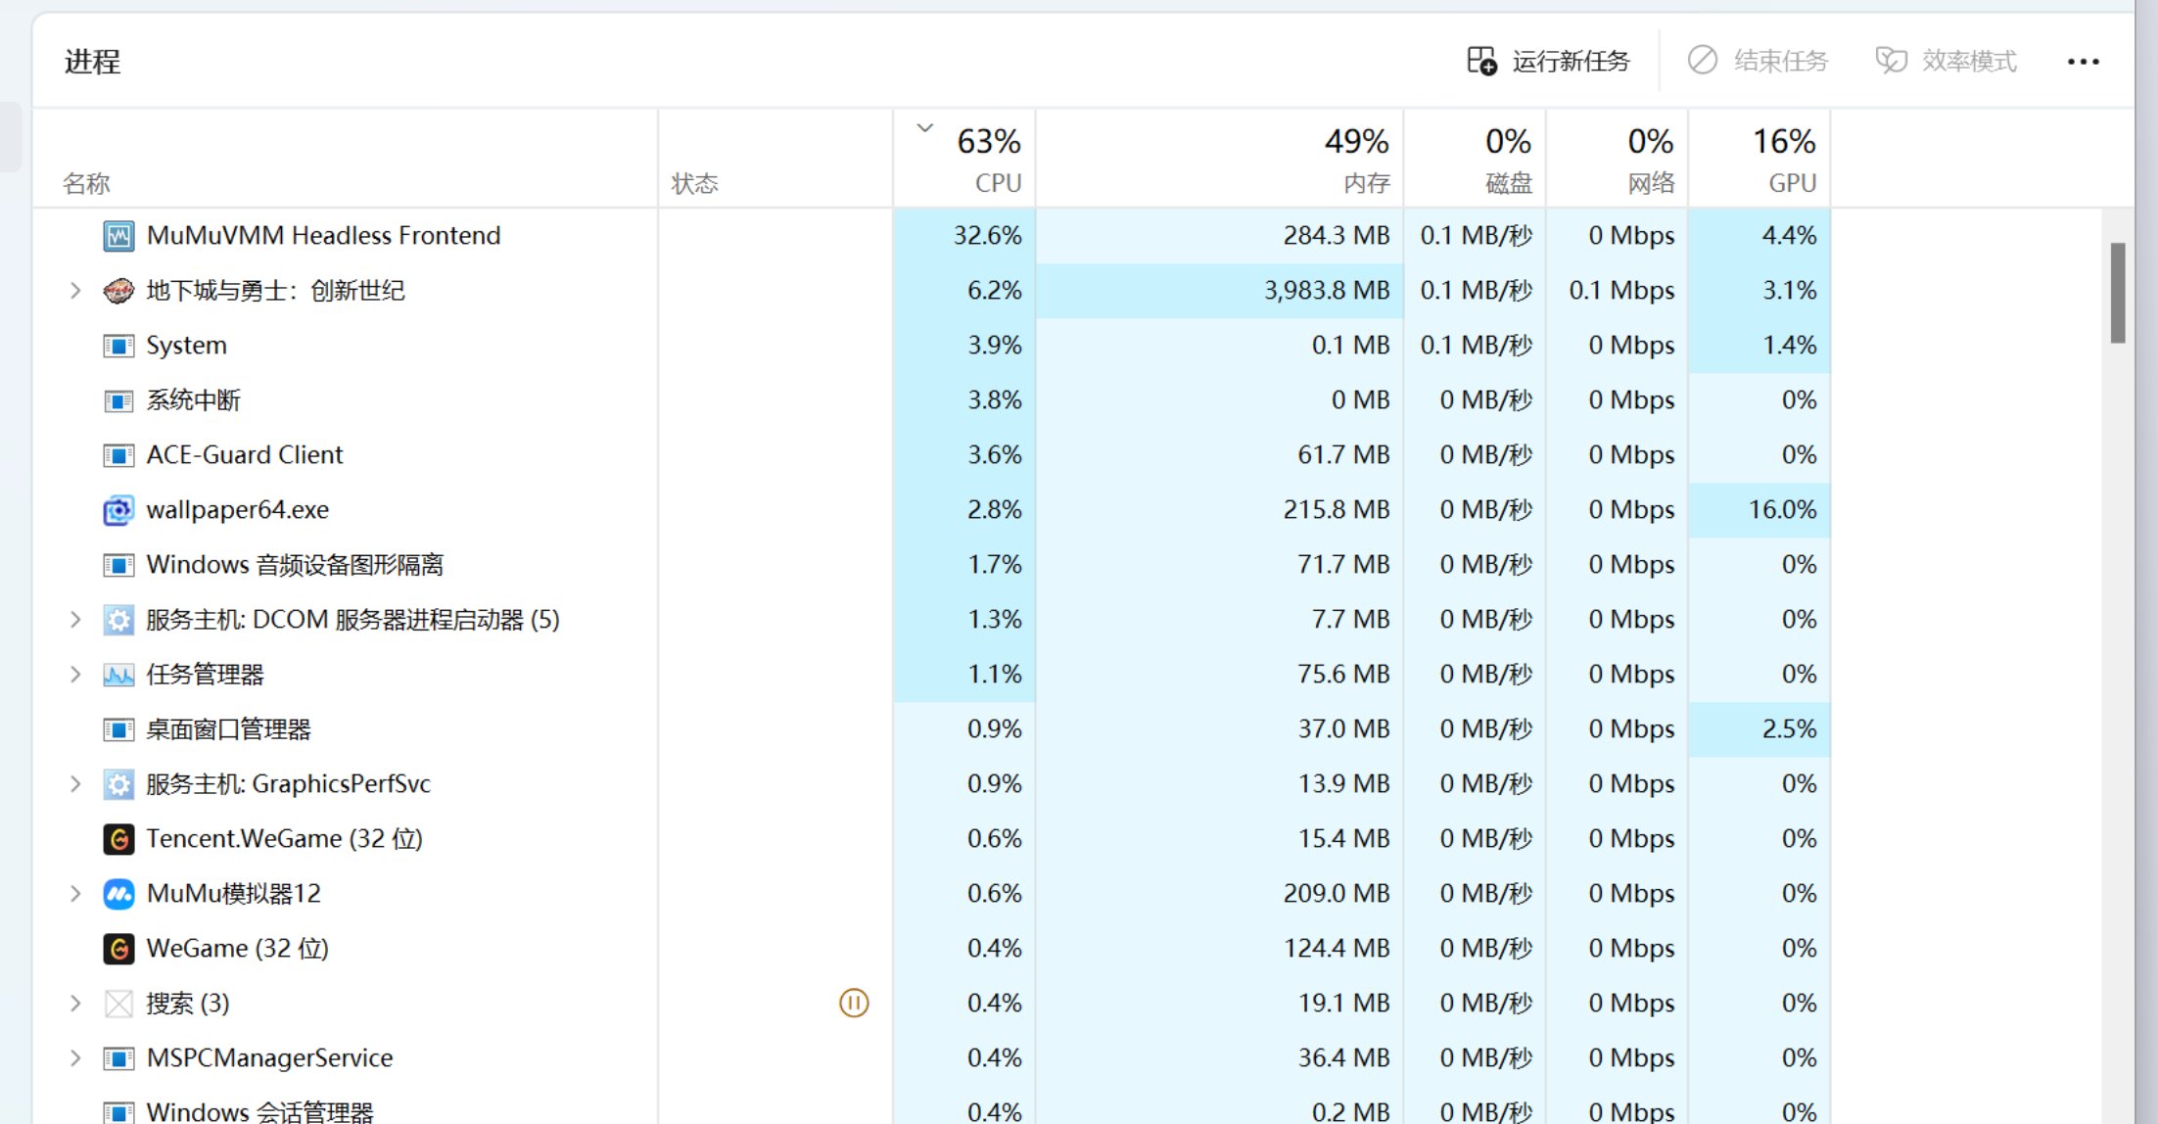Click 运行新任务 button
The width and height of the screenshot is (2158, 1124).
point(1548,62)
